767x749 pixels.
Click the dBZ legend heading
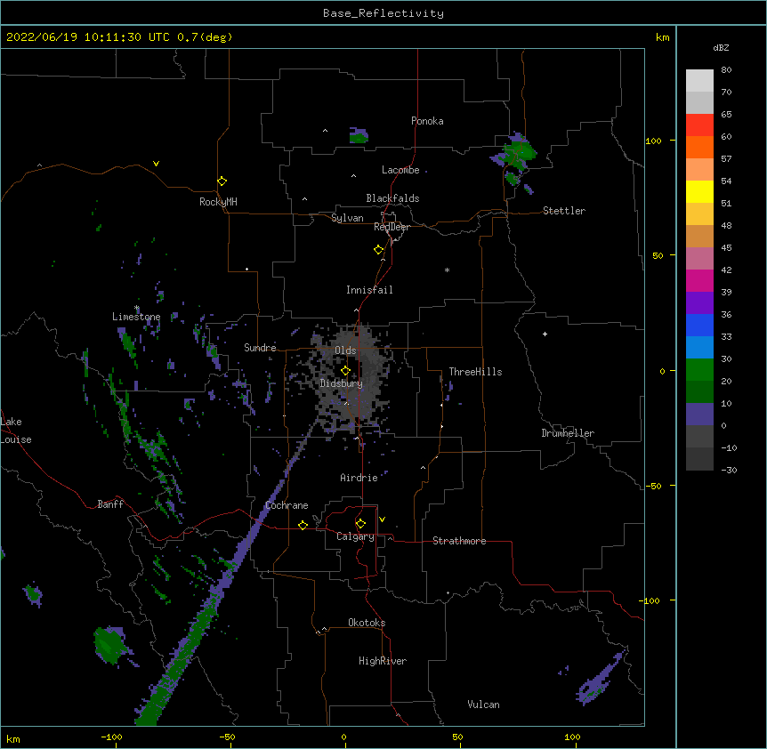(721, 48)
